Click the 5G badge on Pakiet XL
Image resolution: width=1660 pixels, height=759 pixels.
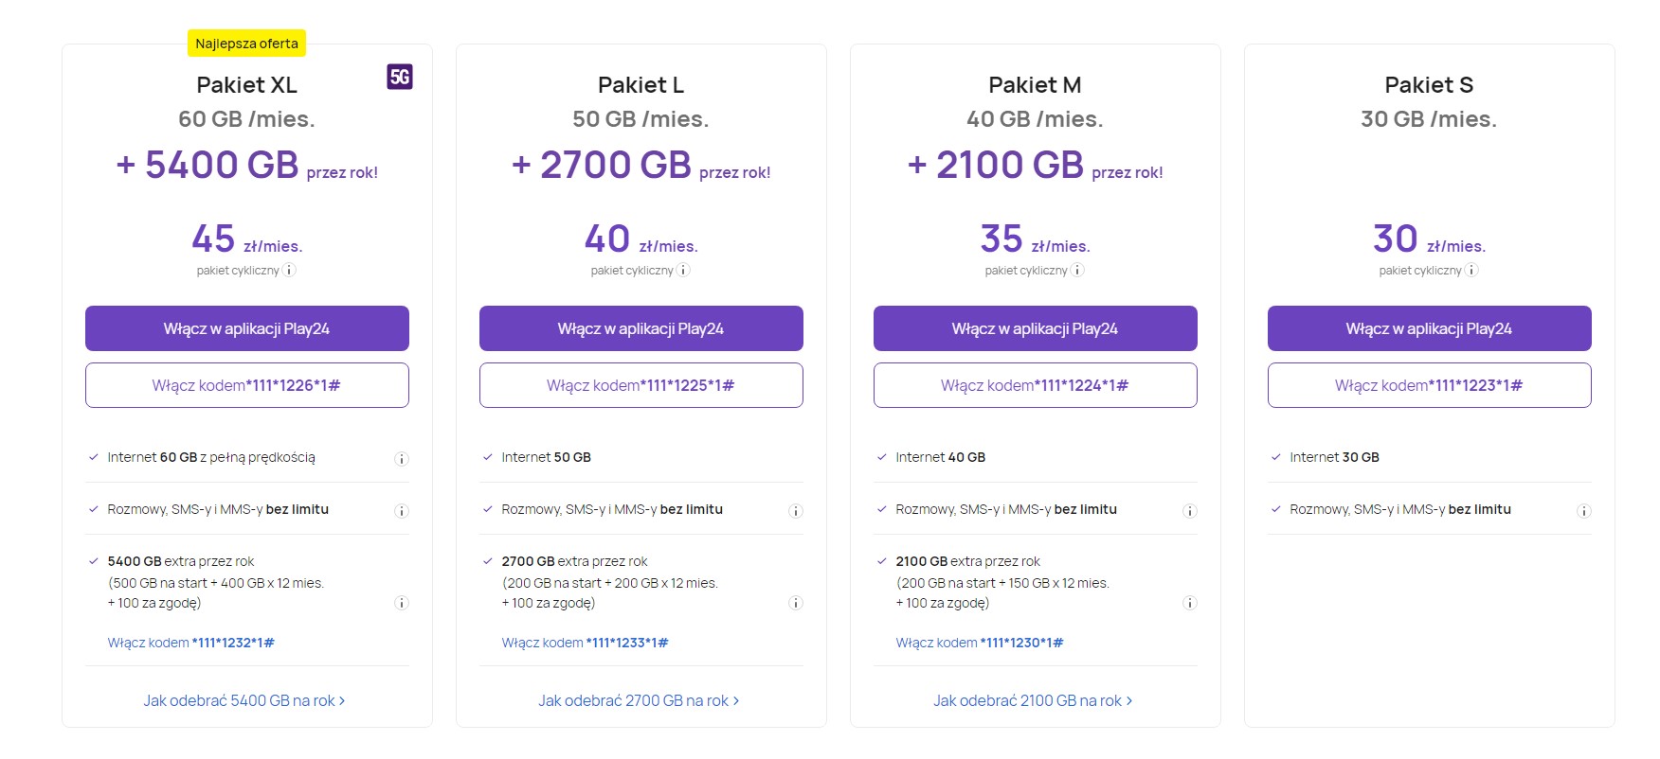(x=400, y=77)
